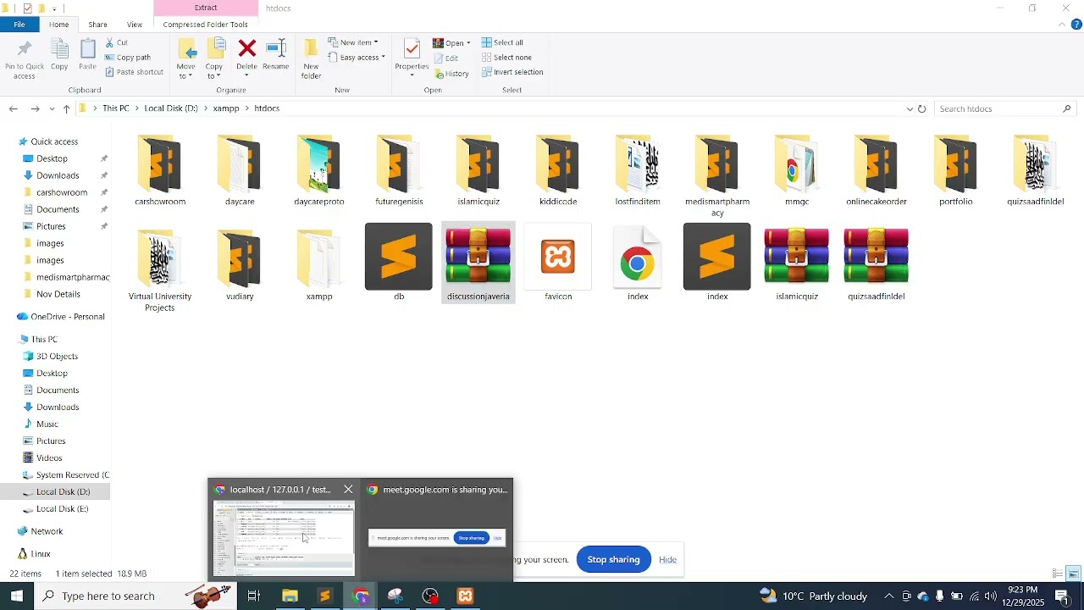
Task: Go back with the left arrow
Action: [14, 108]
